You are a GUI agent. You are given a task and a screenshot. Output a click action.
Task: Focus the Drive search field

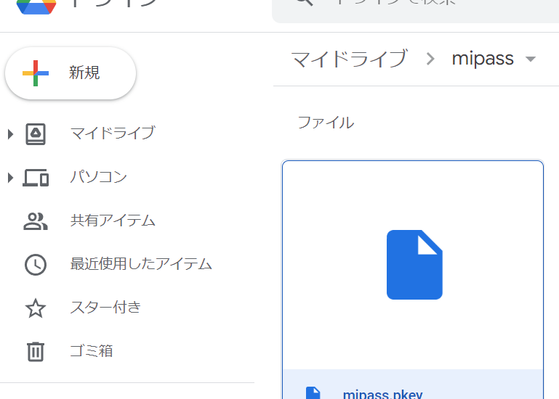[415, 11]
